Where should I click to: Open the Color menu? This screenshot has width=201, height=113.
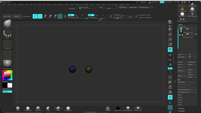tap(14, 5)
